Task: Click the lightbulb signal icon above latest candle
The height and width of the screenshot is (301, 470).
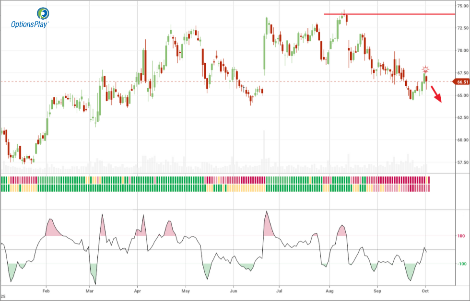Action: point(425,69)
